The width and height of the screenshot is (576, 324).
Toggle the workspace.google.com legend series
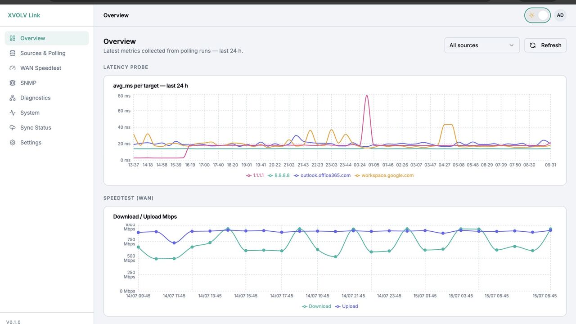coord(384,175)
